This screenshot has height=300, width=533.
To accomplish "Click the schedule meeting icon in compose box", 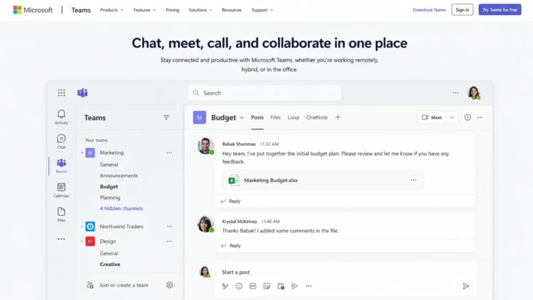I will (x=281, y=286).
